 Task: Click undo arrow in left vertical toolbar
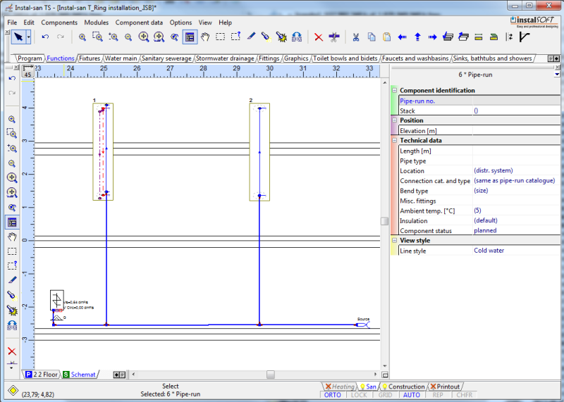(x=12, y=78)
